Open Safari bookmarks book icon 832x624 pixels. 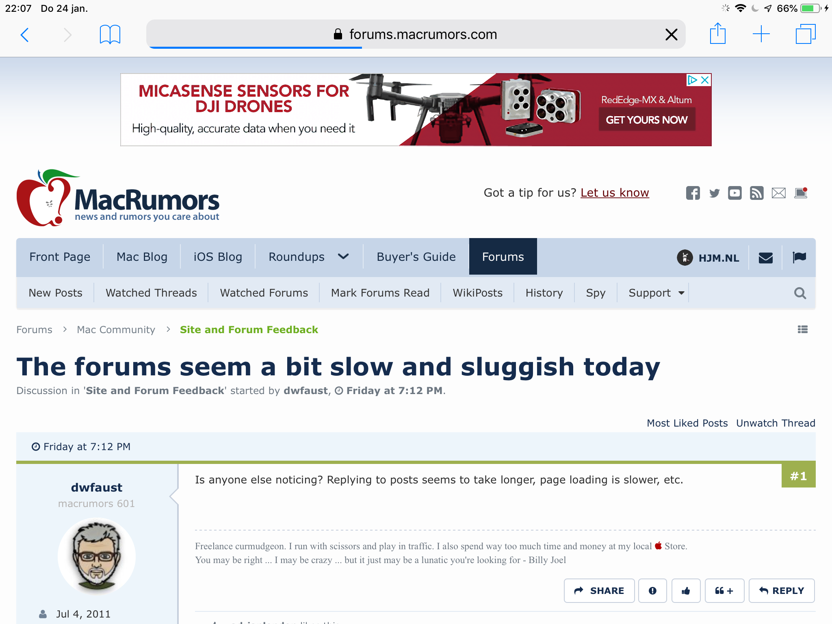click(x=110, y=35)
